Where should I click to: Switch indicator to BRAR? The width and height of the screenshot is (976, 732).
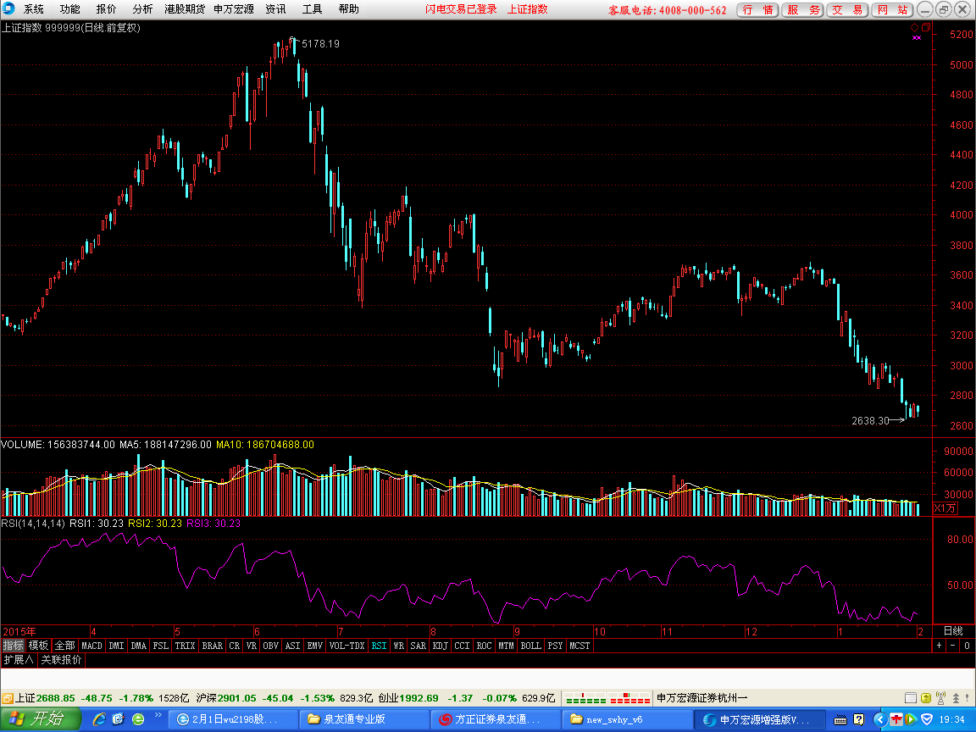tap(213, 646)
